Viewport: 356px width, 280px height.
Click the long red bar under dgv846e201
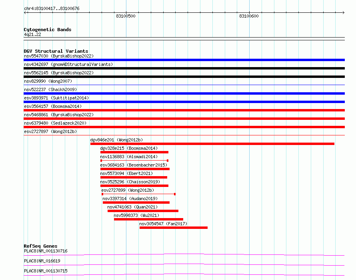pos(212,144)
